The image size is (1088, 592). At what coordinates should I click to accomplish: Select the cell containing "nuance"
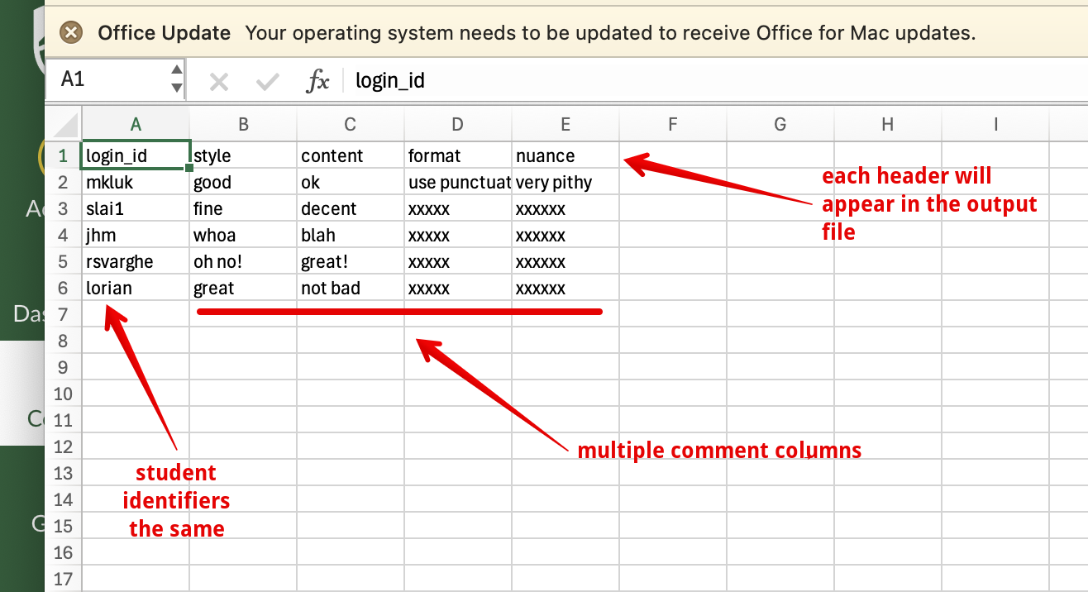[565, 156]
